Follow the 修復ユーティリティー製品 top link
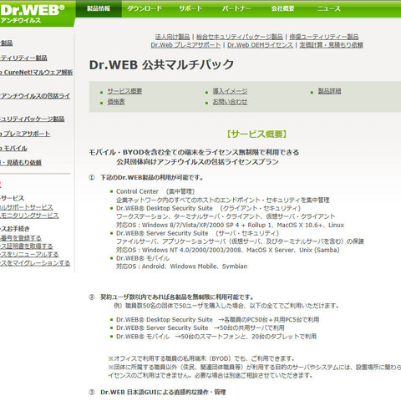Screen dimensions: 401x401 pos(324,37)
